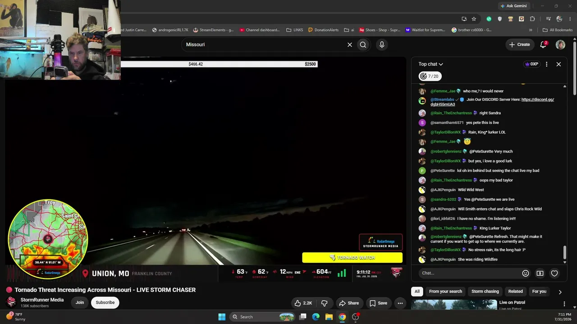The image size is (577, 324).
Task: Dislike the video
Action: click(324, 303)
